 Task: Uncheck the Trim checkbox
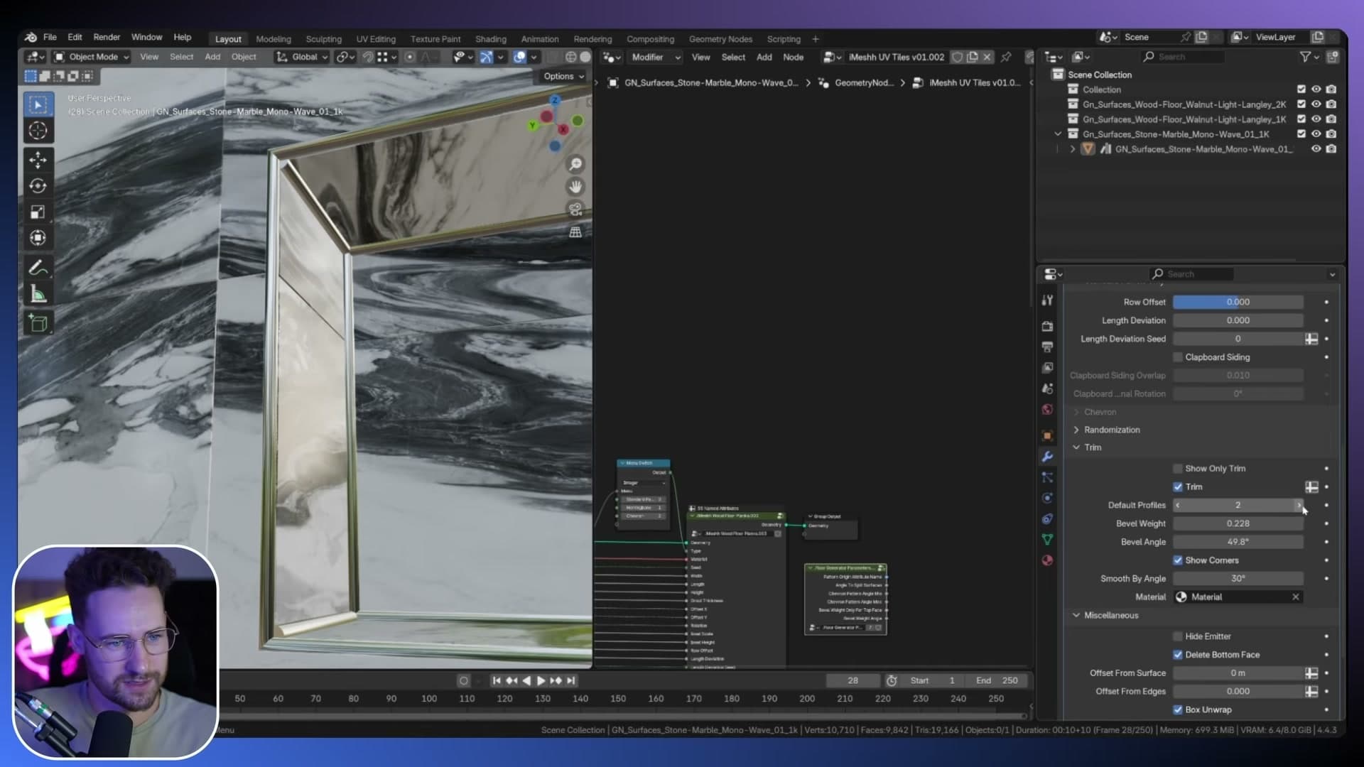1178,487
